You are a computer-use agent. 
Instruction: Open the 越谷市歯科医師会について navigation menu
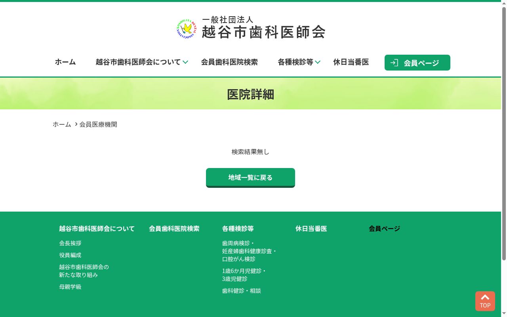[x=138, y=62]
